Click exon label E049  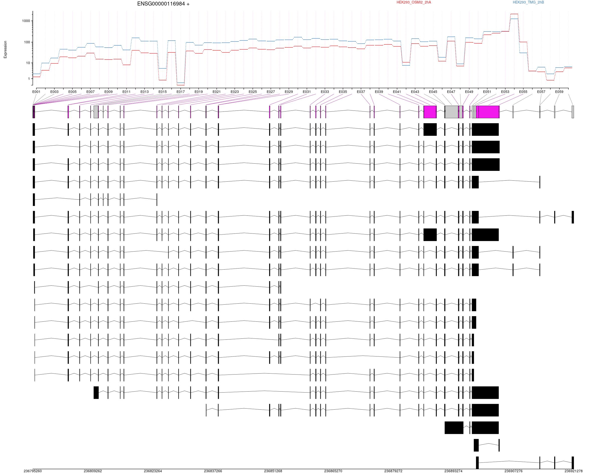(469, 92)
